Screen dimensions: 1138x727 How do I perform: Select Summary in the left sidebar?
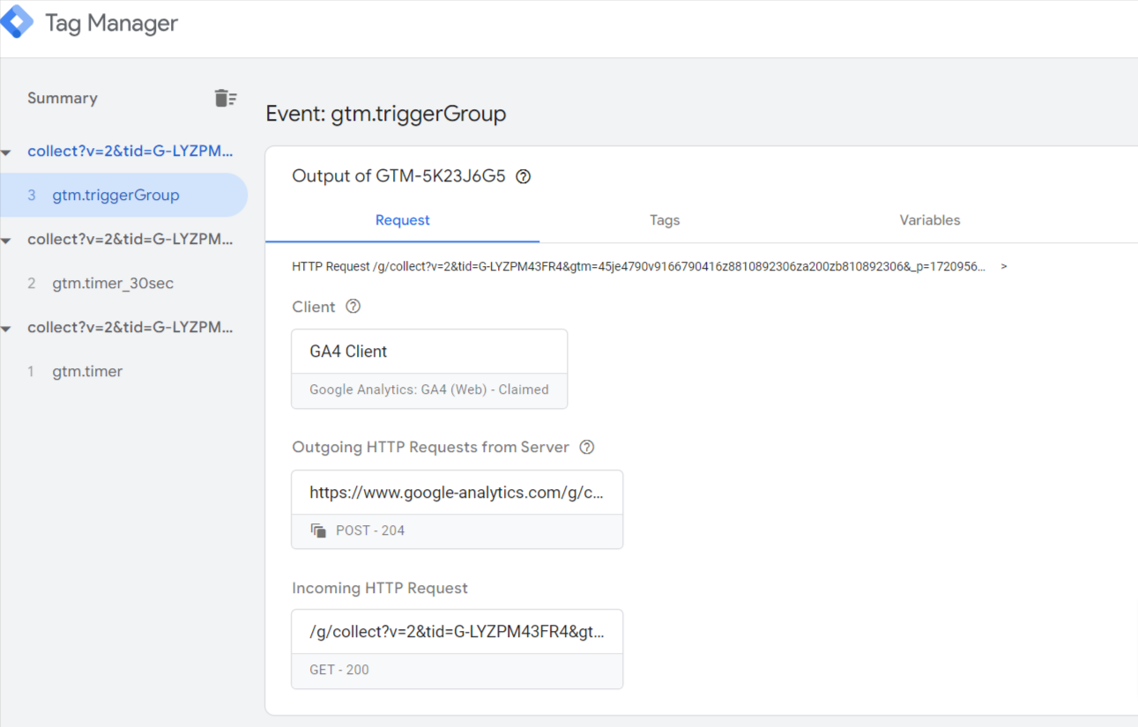click(63, 98)
